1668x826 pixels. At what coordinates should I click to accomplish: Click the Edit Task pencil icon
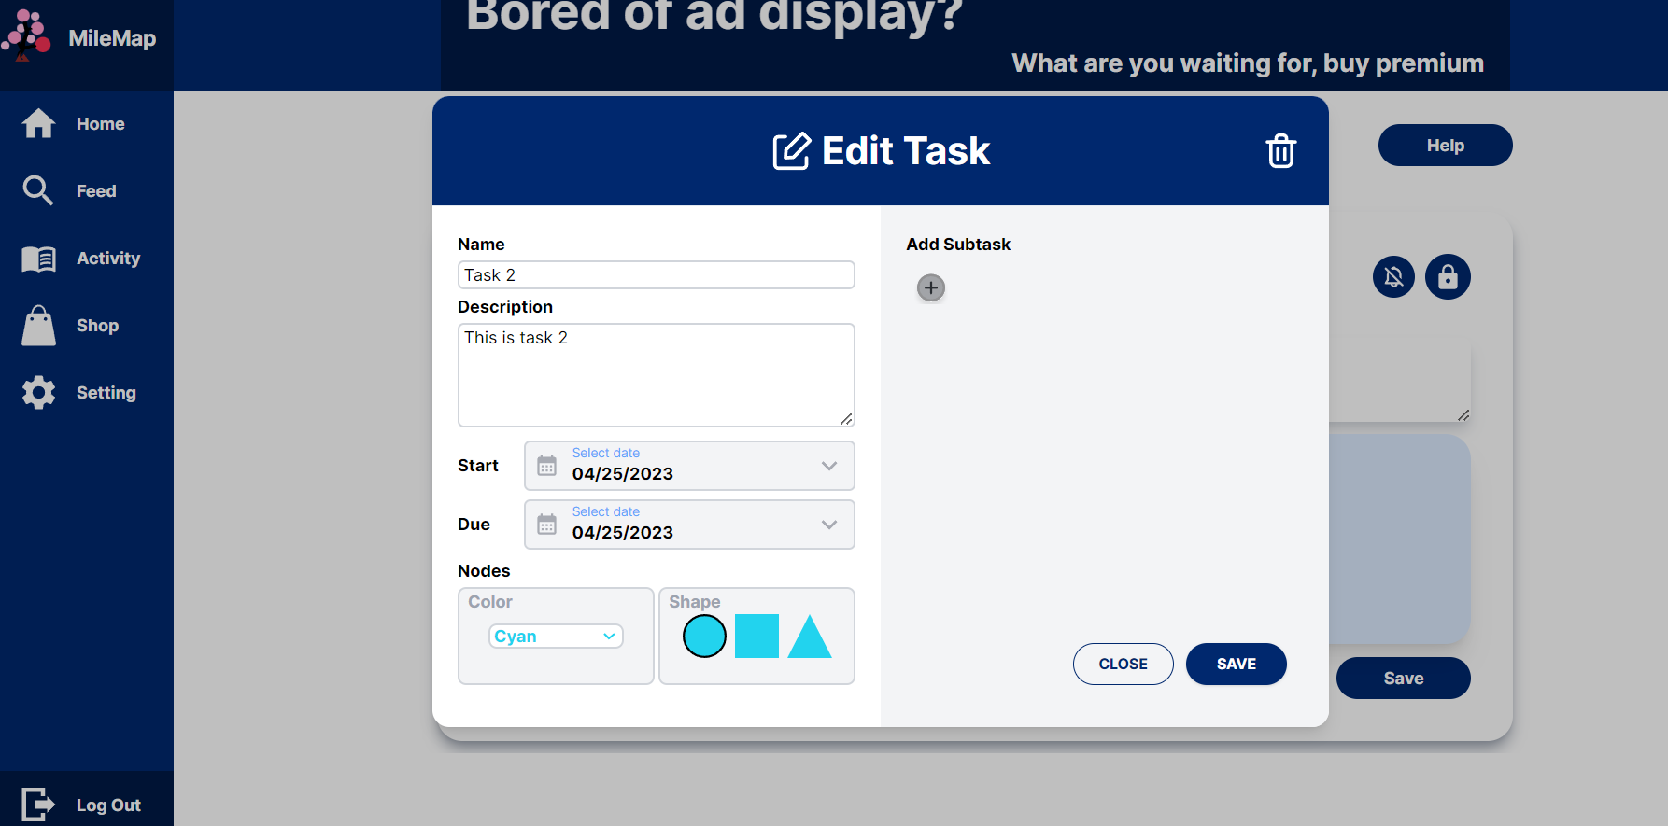[x=791, y=151]
